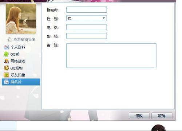Click inside the 备注 text area
Viewport: 182px width, 131px height.
coord(111,56)
